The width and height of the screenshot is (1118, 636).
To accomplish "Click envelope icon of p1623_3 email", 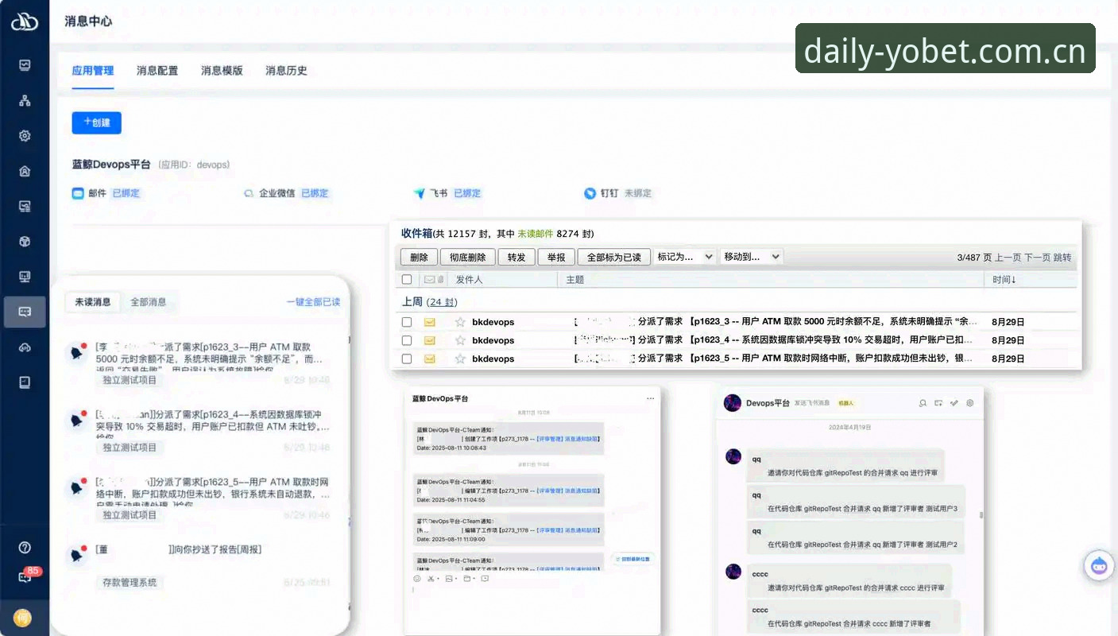I will 430,322.
